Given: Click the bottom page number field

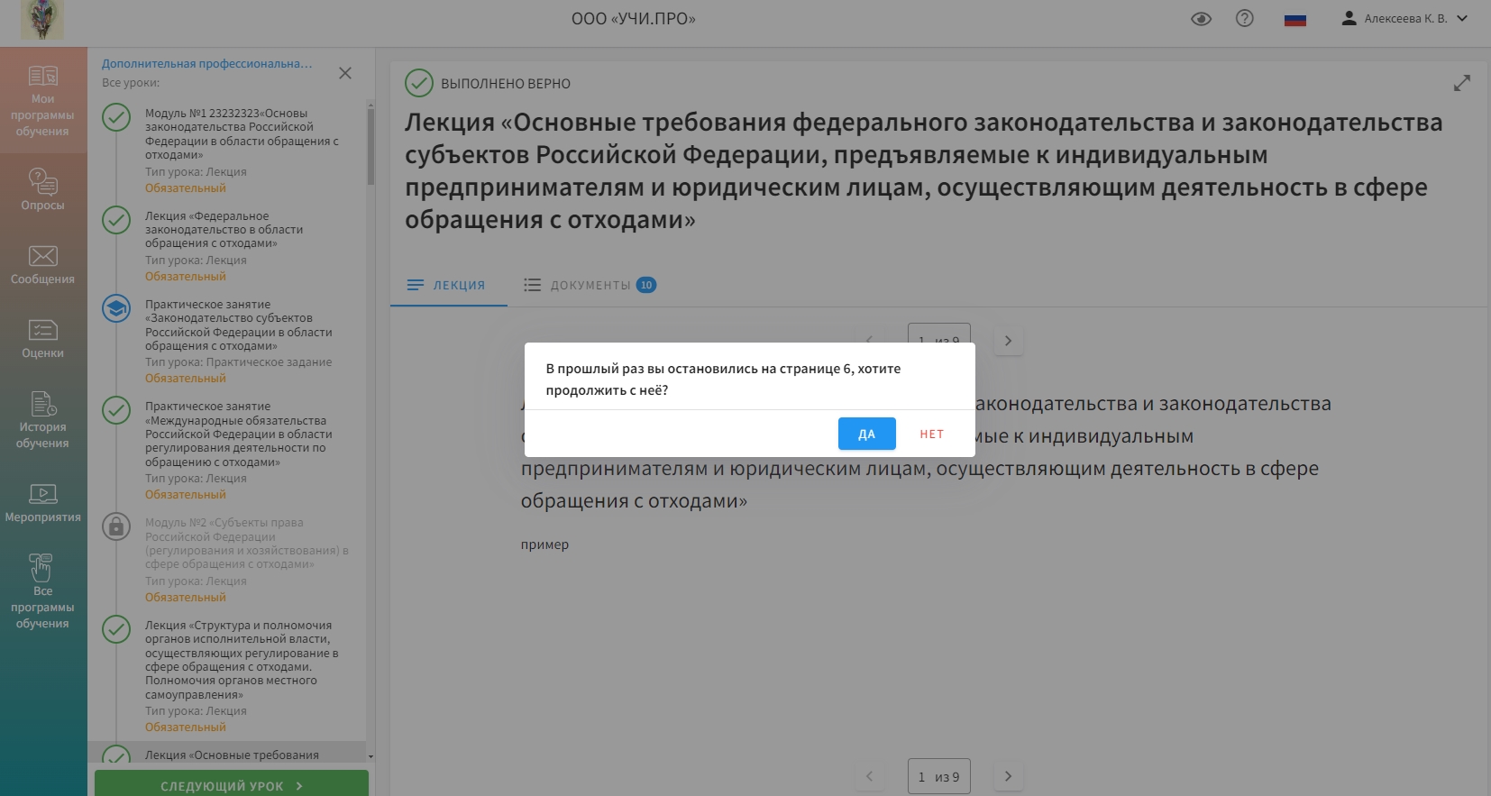Looking at the screenshot, I should [x=939, y=776].
